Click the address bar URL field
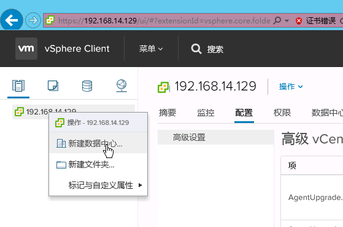Image resolution: width=343 pixels, height=227 pixels. (x=164, y=21)
